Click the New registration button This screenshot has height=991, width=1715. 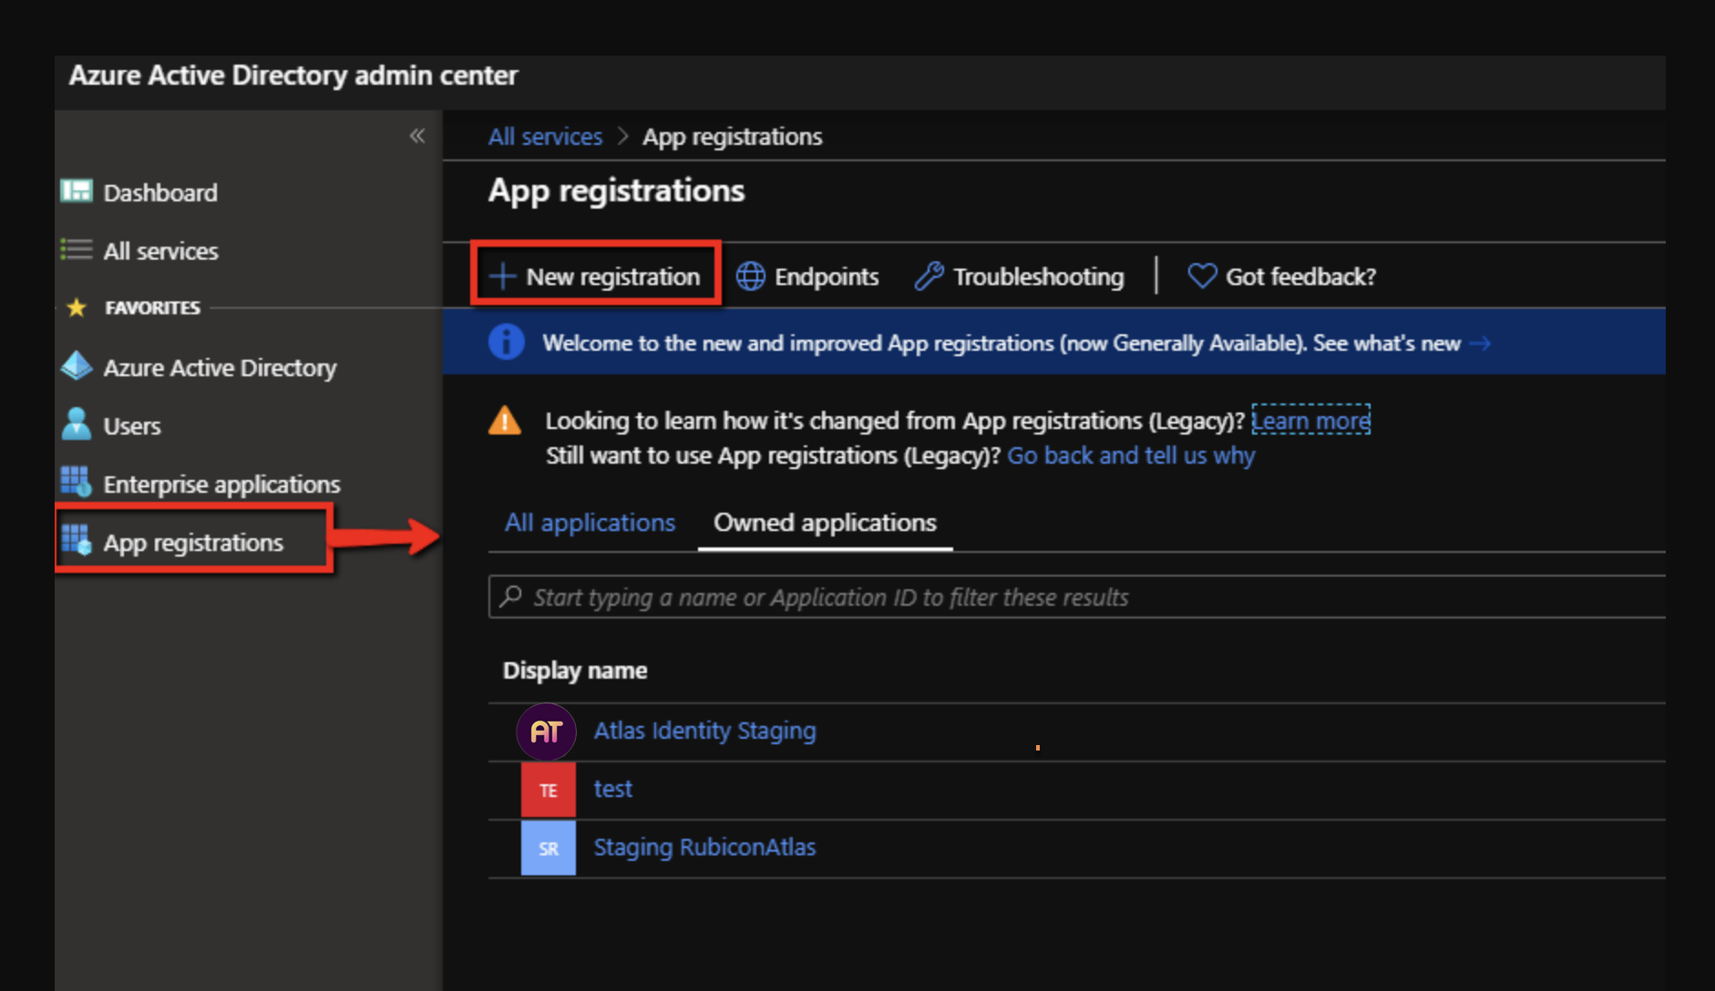596,276
